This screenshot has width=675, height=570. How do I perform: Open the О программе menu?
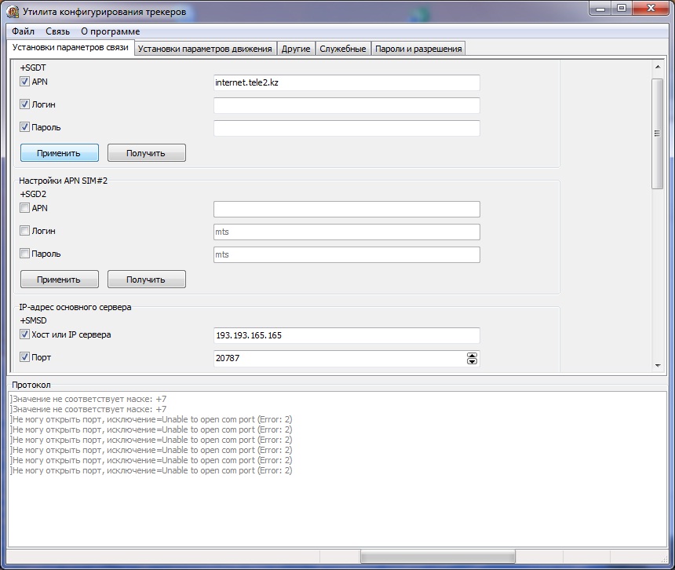tap(110, 31)
